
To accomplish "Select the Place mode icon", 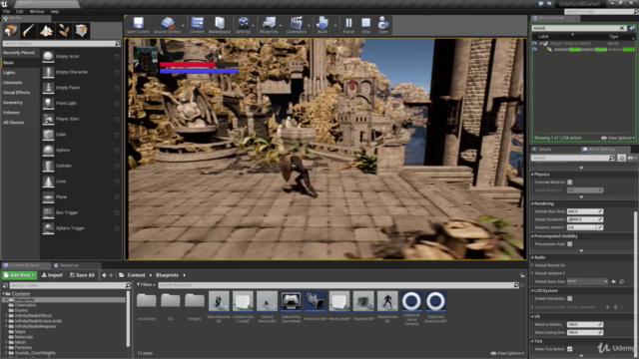I will 11,31.
